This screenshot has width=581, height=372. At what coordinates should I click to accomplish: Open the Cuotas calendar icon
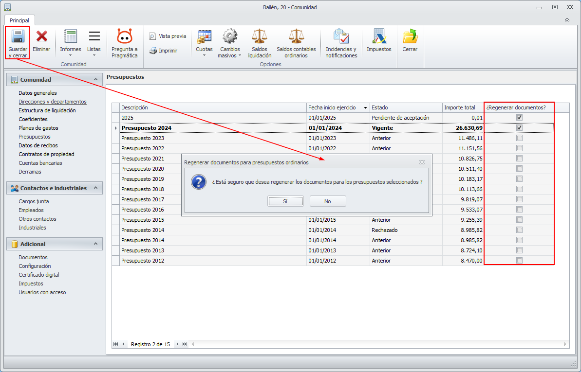pyautogui.click(x=204, y=36)
